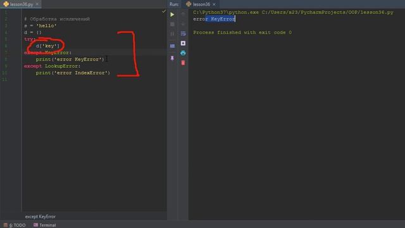Rerun lesson36 with the green play icon

[x=172, y=15]
